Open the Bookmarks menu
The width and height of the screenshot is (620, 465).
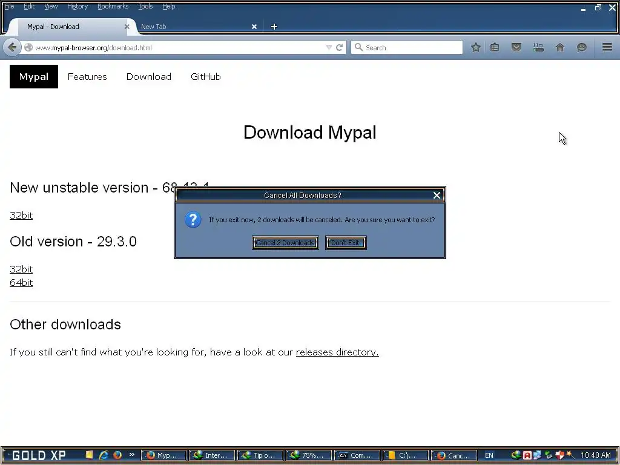tap(113, 6)
